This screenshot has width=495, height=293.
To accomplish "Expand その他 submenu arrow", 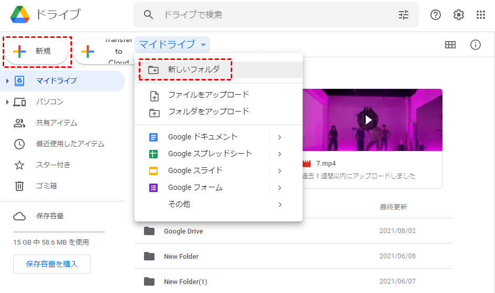I will 280,205.
